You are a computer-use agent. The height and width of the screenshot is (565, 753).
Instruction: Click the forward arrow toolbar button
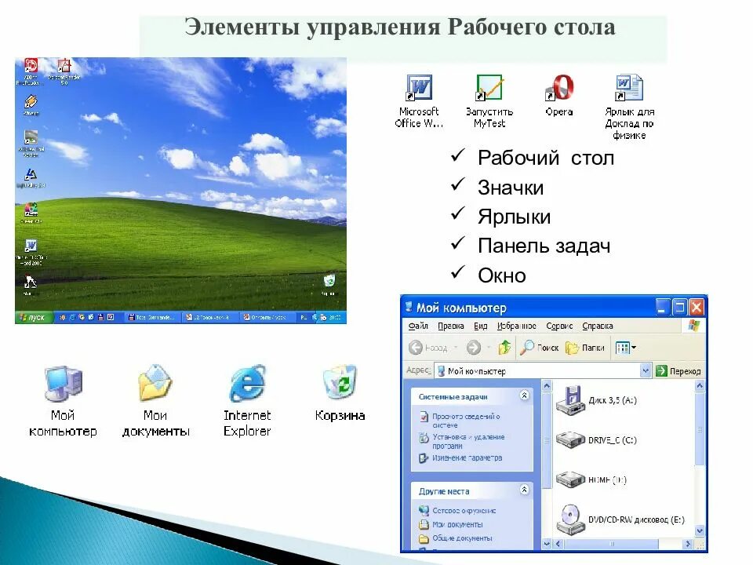(474, 348)
